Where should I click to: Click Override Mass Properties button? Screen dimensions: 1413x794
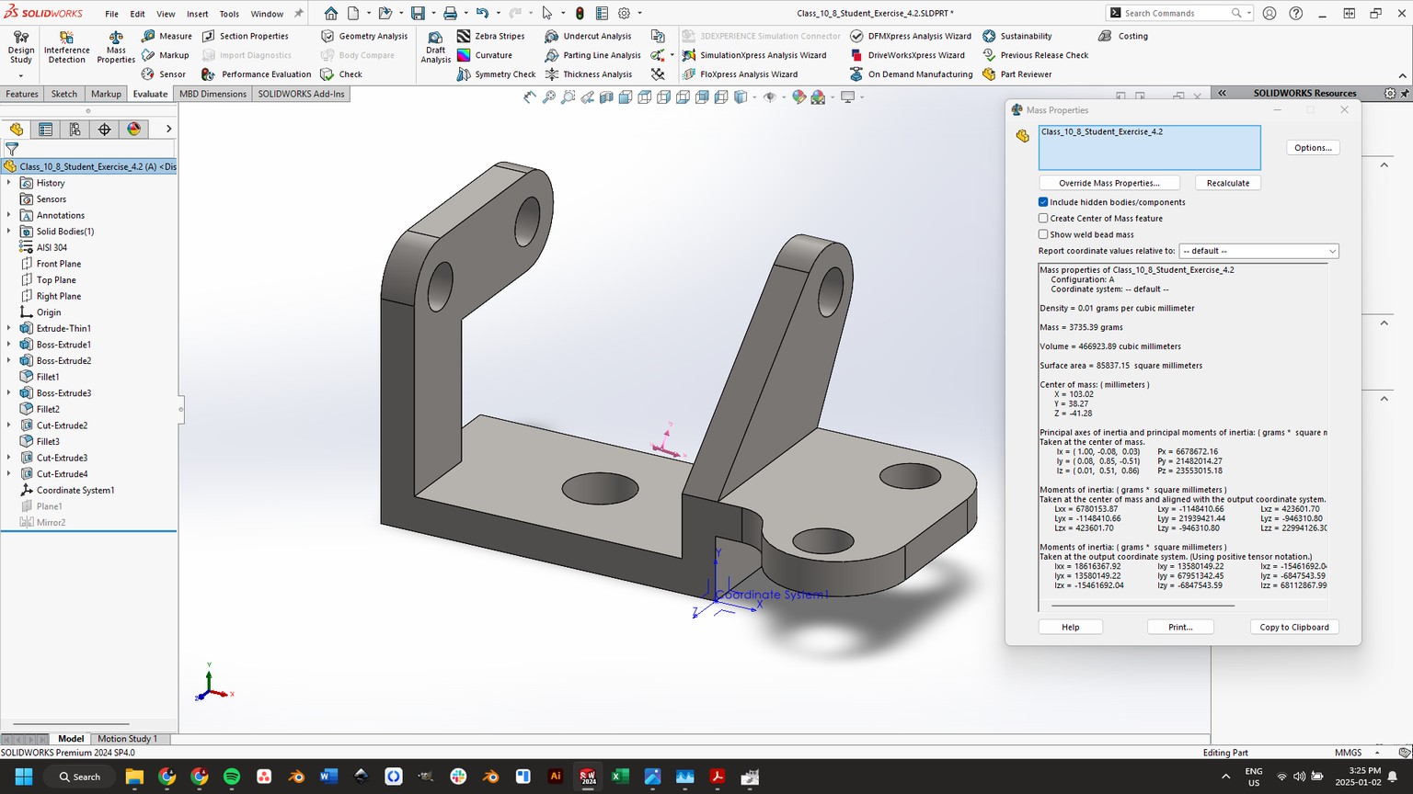pos(1109,183)
